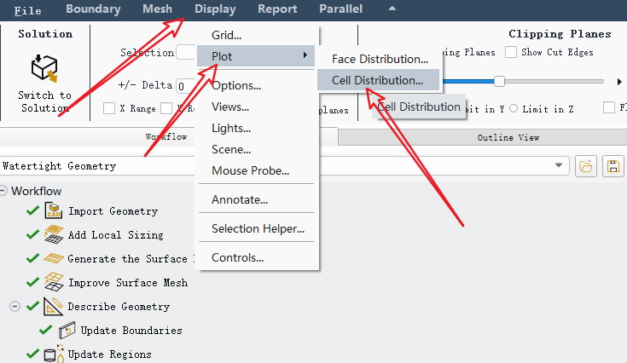
Task: Select the Improve Surface Mesh icon
Action: point(54,282)
